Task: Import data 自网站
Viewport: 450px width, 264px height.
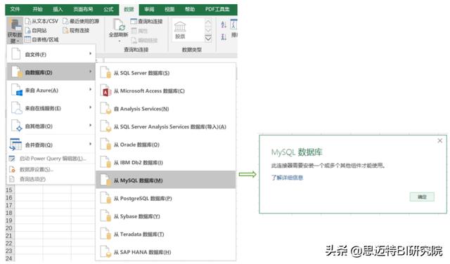Action: [36, 30]
